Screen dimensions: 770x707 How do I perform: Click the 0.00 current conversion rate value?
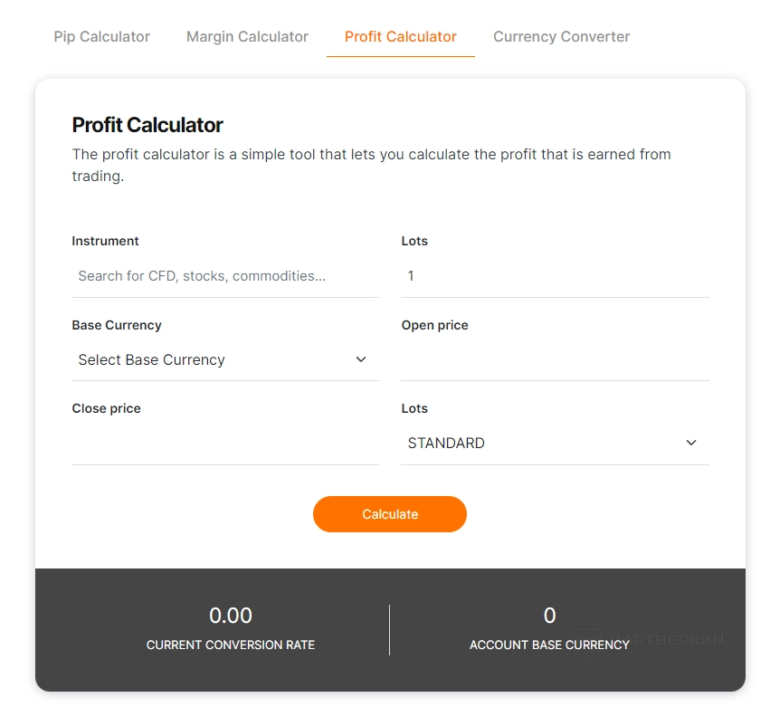231,616
